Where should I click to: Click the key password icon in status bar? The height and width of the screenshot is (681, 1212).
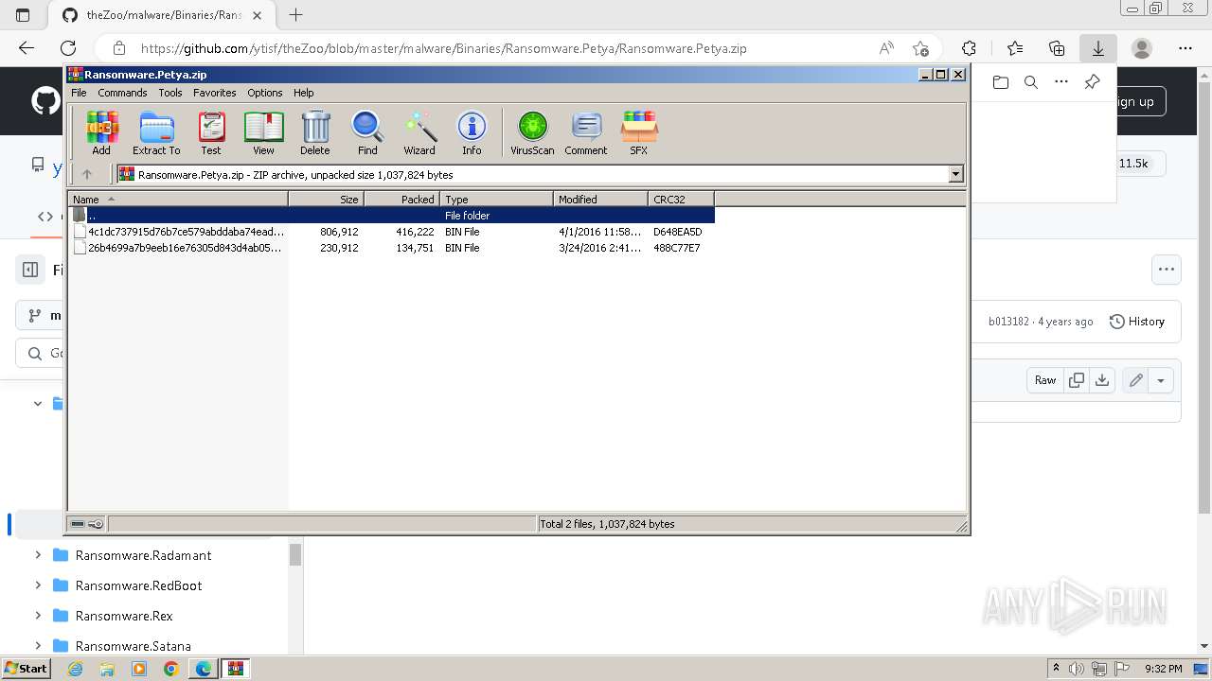(96, 523)
